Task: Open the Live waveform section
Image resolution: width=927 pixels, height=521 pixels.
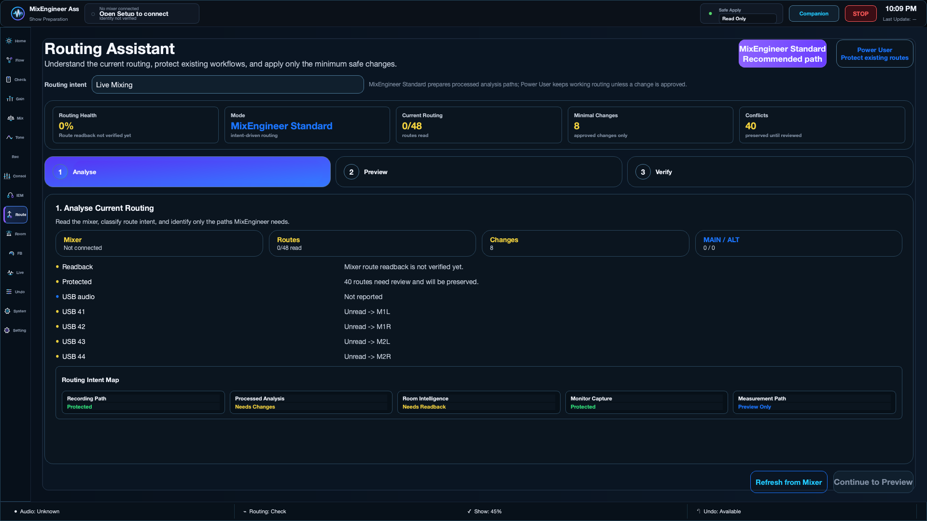Action: pos(15,273)
